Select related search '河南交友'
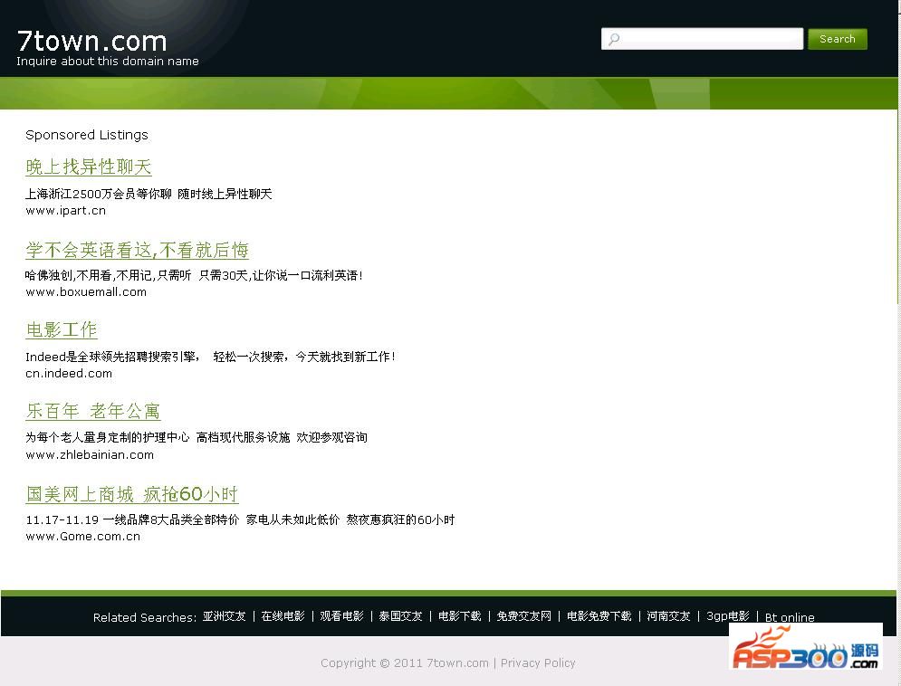The height and width of the screenshot is (686, 901). point(668,616)
